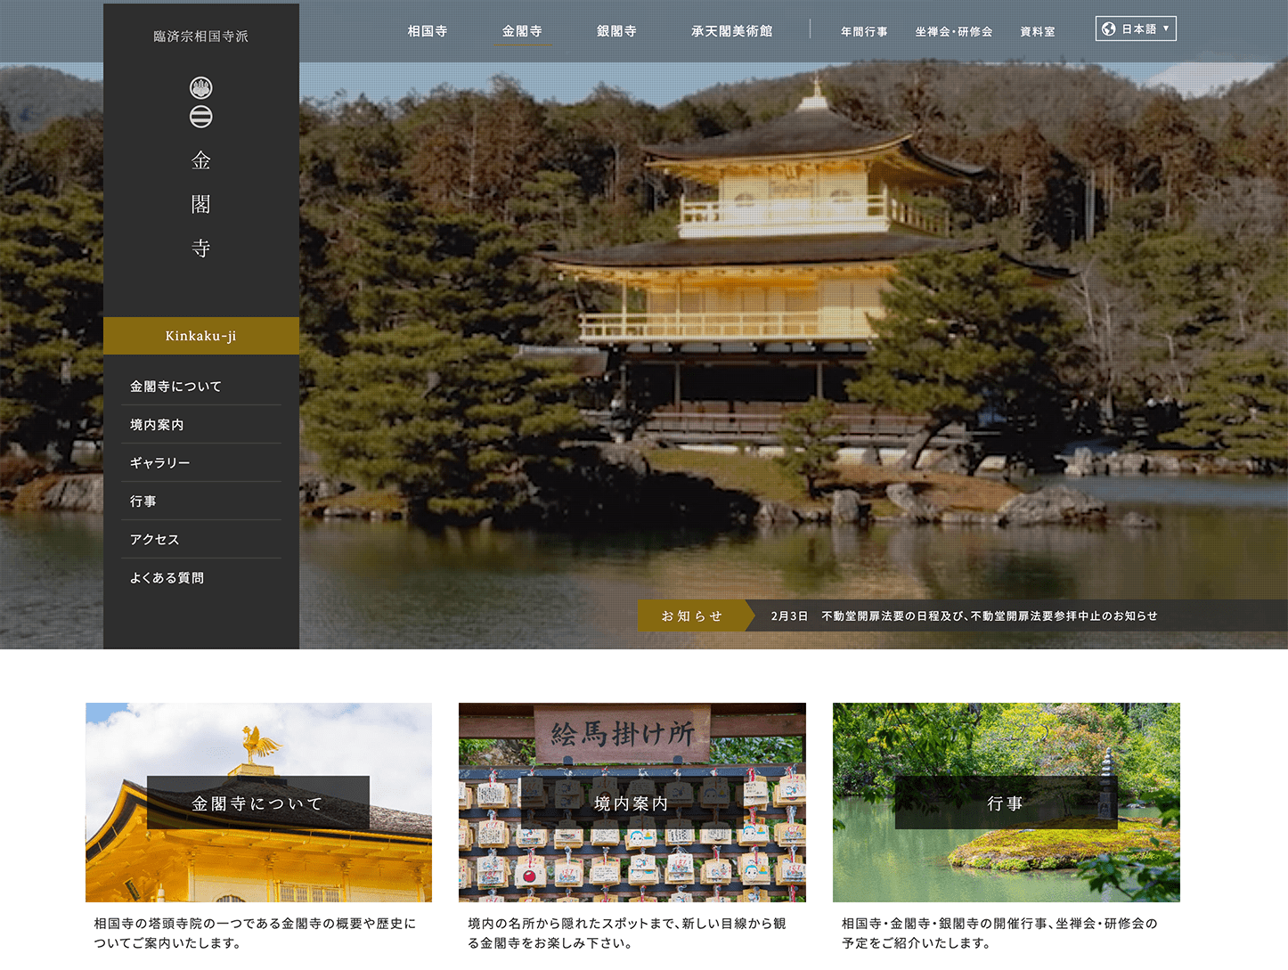Screen dimensions: 1288x970
Task: Click the gold Kinkaku-ji banner
Action: (x=201, y=336)
